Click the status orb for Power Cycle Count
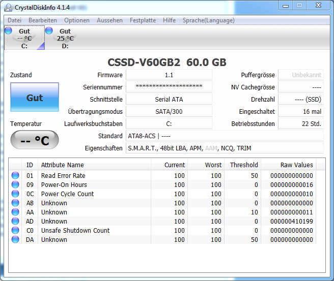 pos(15,194)
